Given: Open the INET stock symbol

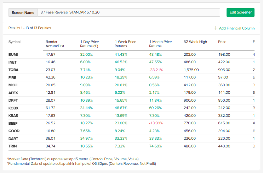Looking at the screenshot, I should 12,62.
